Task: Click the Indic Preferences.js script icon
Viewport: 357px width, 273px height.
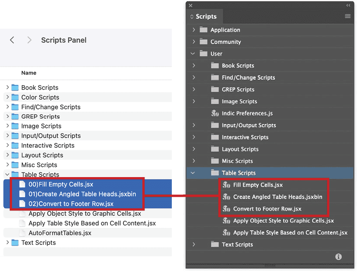Action: (215, 113)
